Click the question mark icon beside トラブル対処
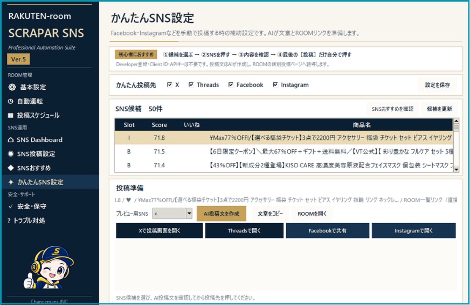This screenshot has height=305, width=470. 9,221
